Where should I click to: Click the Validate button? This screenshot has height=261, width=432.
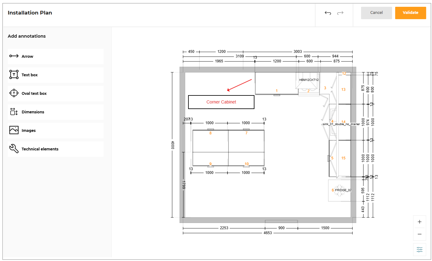click(410, 13)
